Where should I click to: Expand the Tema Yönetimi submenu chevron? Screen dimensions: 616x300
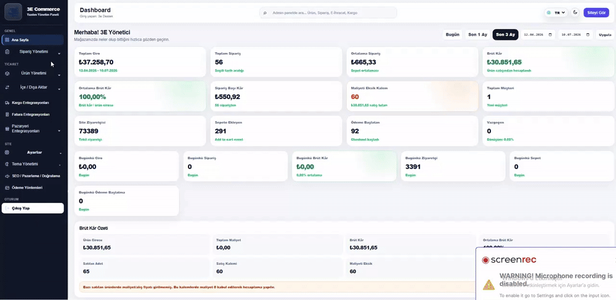pyautogui.click(x=59, y=165)
